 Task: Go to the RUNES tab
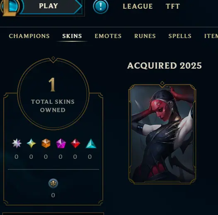point(145,36)
